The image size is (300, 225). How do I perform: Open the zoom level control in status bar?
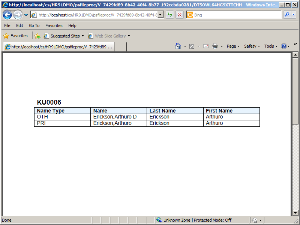(x=256, y=220)
